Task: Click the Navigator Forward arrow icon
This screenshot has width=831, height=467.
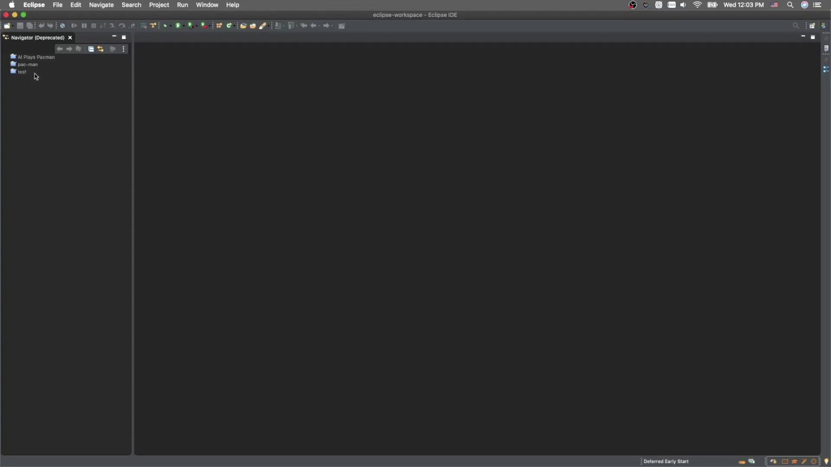Action: click(x=69, y=49)
